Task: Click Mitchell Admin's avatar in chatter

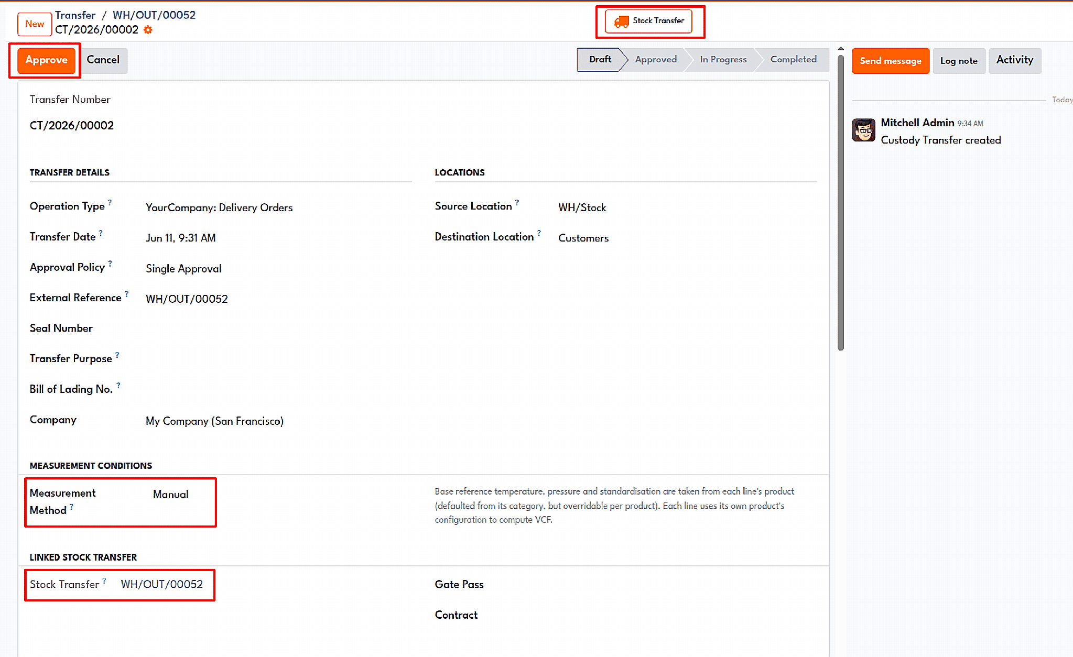Action: click(863, 130)
